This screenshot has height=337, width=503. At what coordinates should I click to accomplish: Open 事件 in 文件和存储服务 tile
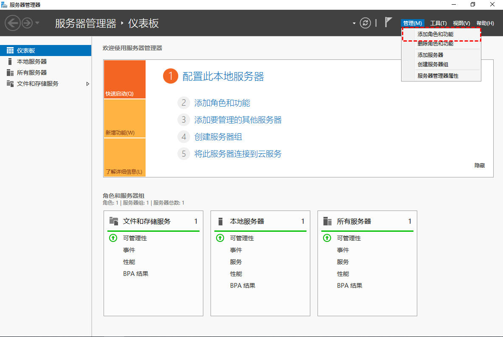(x=129, y=250)
